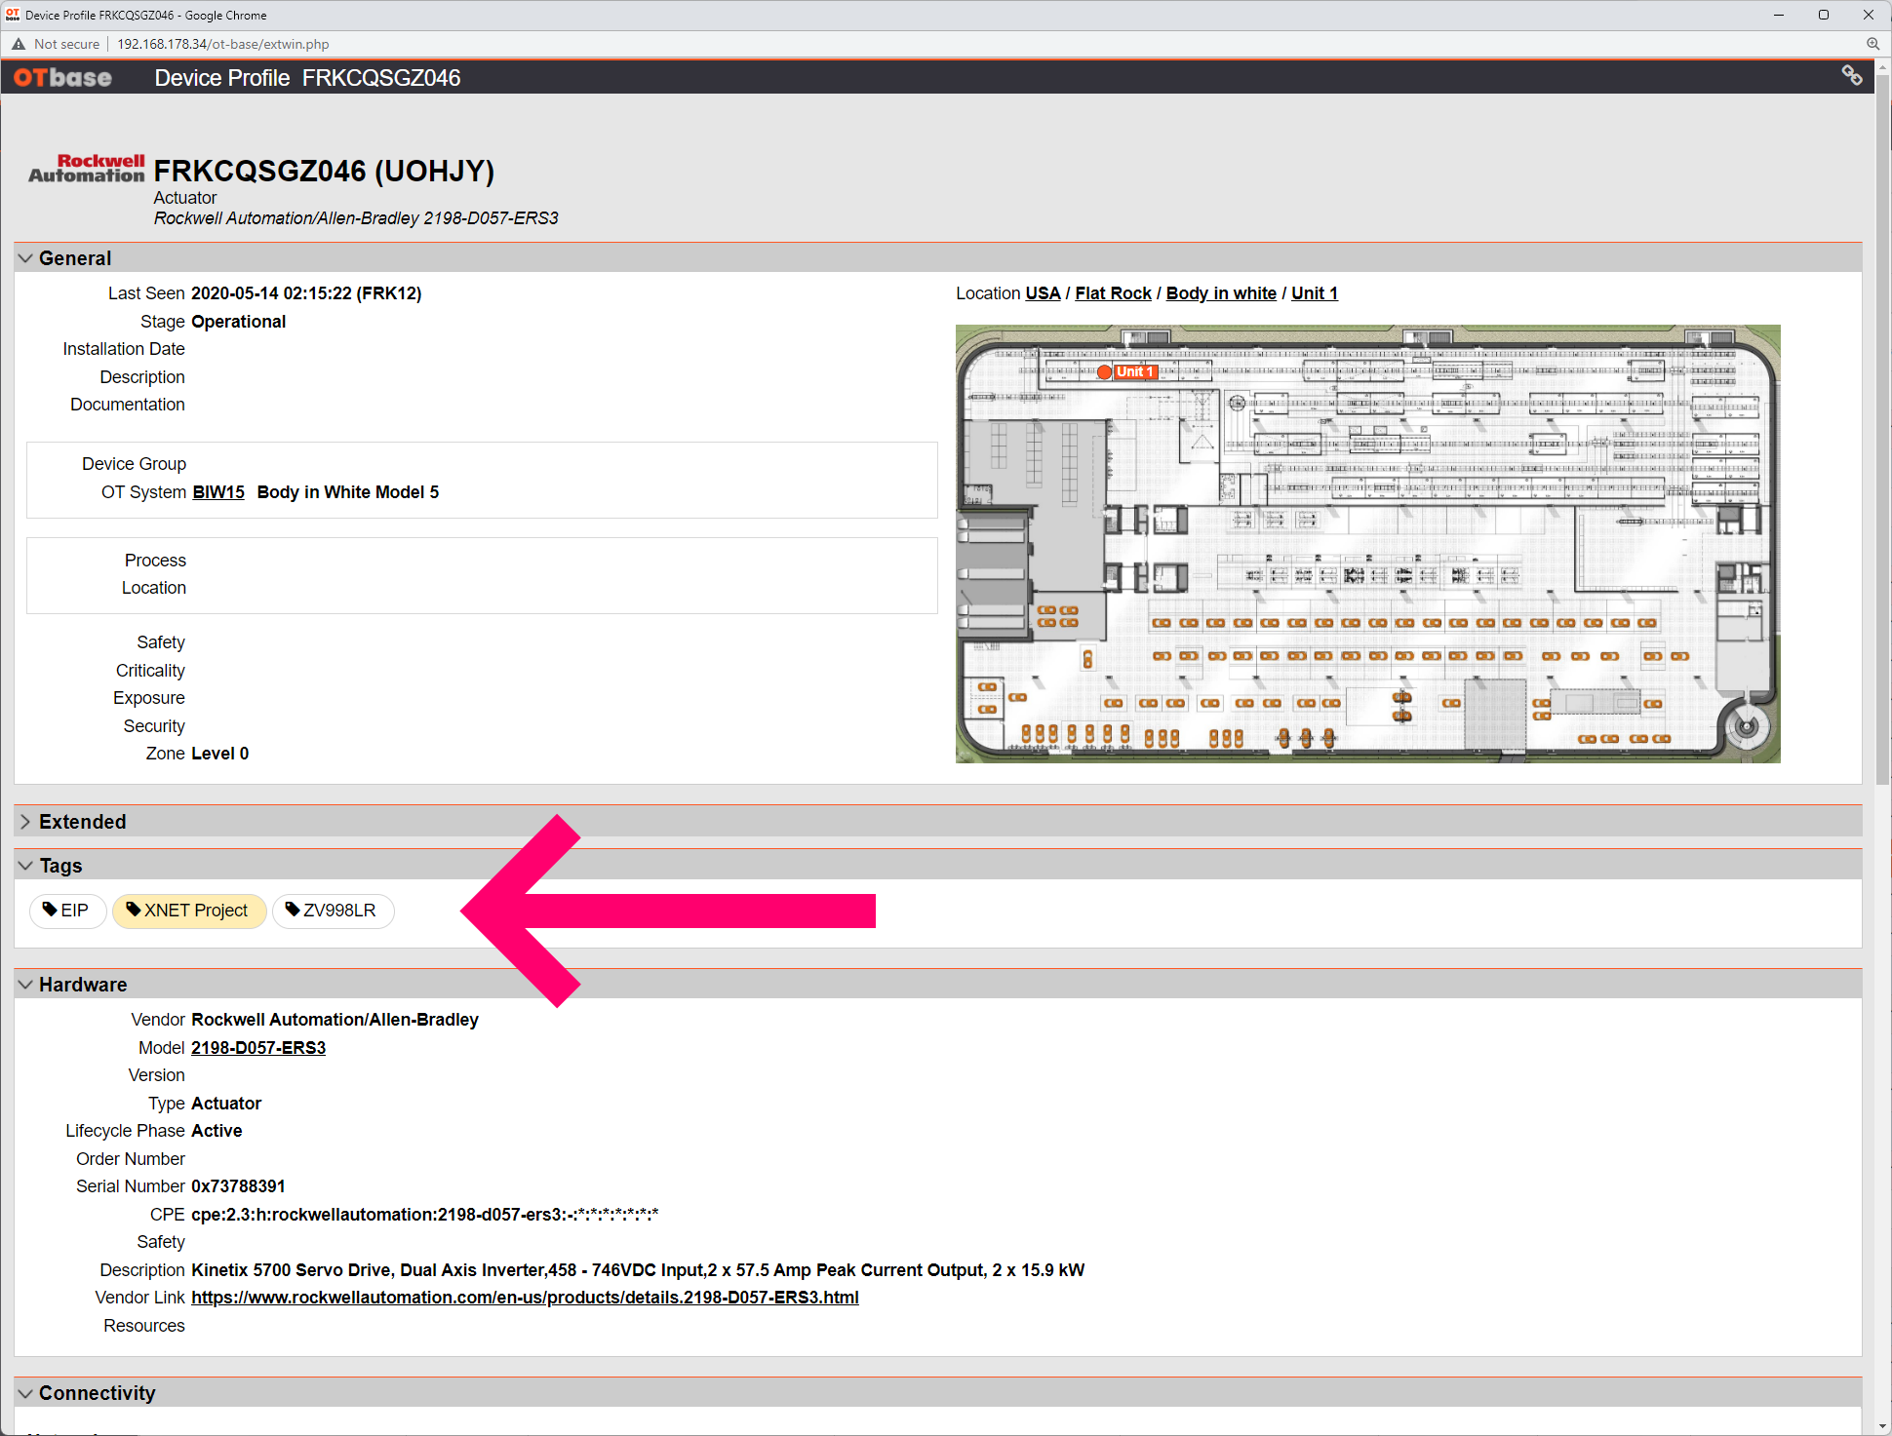This screenshot has width=1892, height=1436.
Task: Collapse the Connectivity section
Action: click(25, 1393)
